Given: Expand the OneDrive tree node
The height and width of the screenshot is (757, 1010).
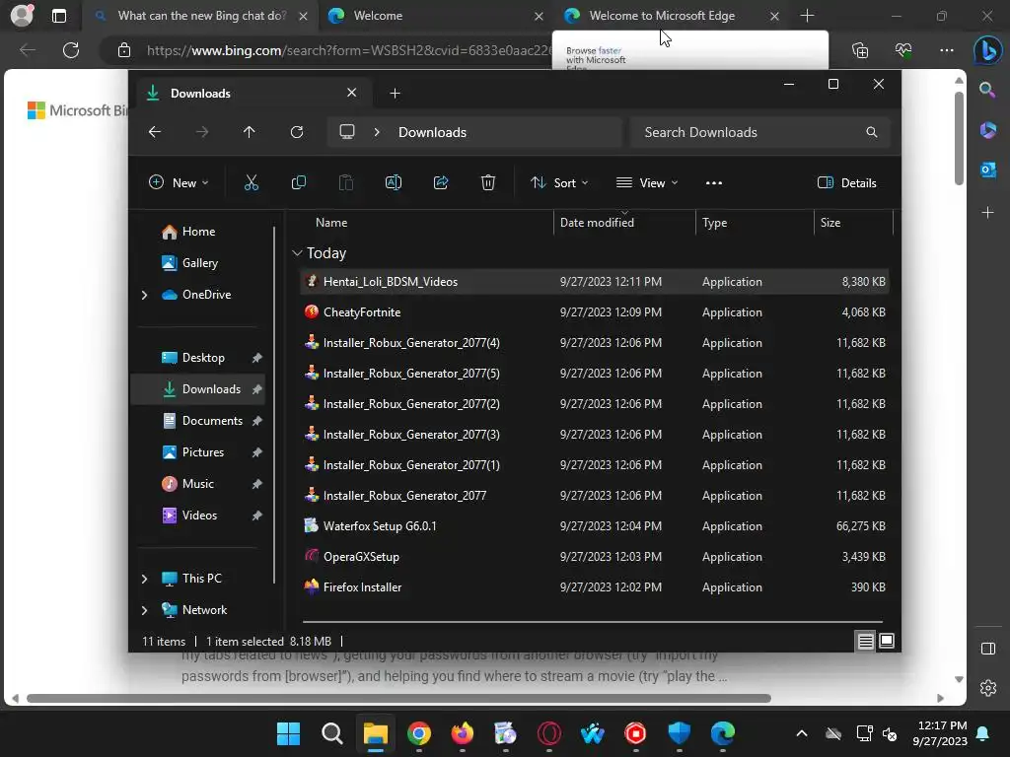Looking at the screenshot, I should click(144, 295).
